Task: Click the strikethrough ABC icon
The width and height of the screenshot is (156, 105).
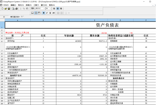Action: pyautogui.click(x=54, y=13)
